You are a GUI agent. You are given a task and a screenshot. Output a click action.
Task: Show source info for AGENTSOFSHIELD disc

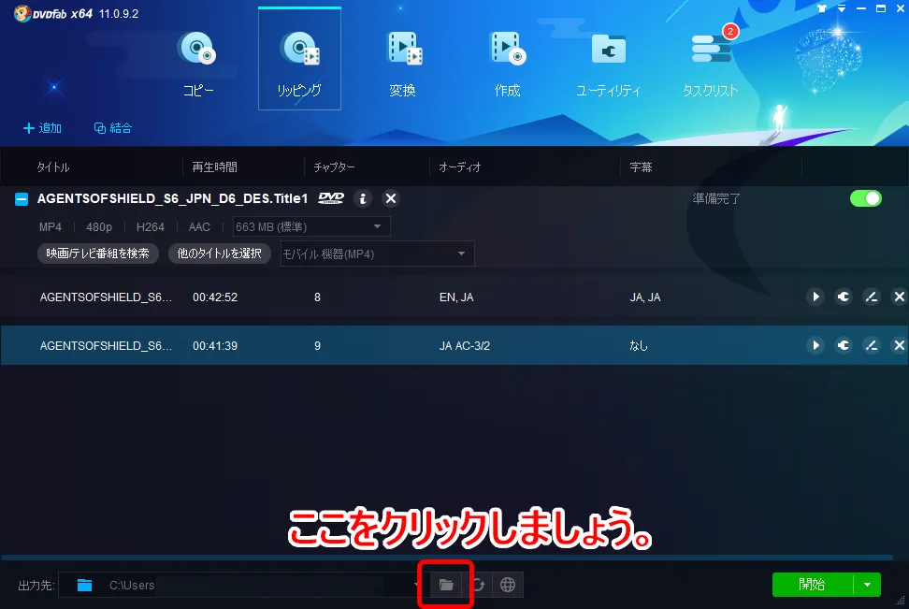point(363,199)
